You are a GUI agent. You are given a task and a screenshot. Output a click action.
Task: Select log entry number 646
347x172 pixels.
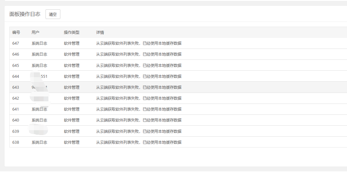click(16, 54)
